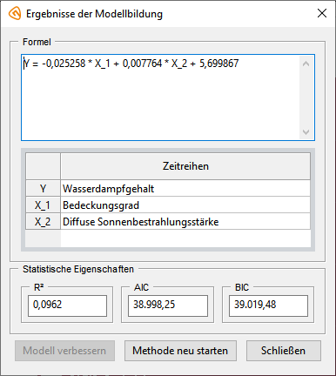Click the empty last table row
Viewport: 336px width, 376px height.
point(168,238)
